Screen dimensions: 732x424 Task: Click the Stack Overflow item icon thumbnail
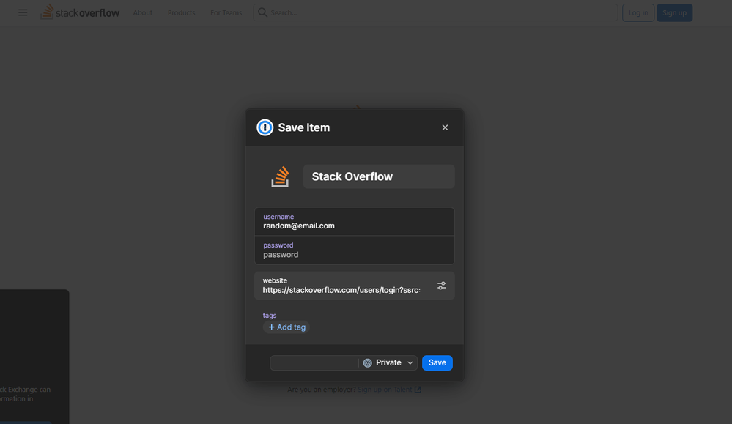[x=280, y=176]
